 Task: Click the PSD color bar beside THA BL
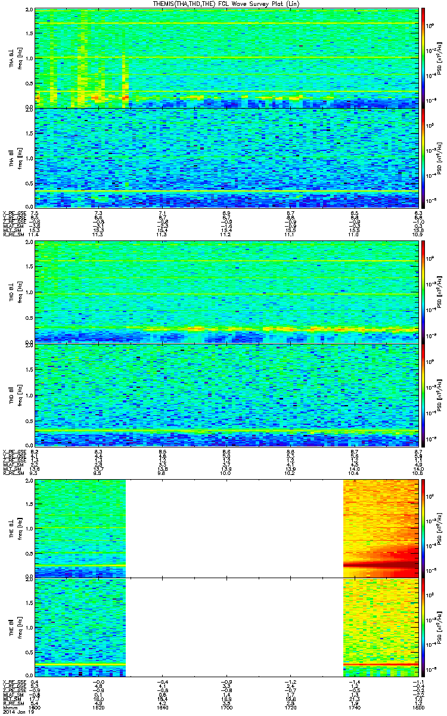point(423,58)
